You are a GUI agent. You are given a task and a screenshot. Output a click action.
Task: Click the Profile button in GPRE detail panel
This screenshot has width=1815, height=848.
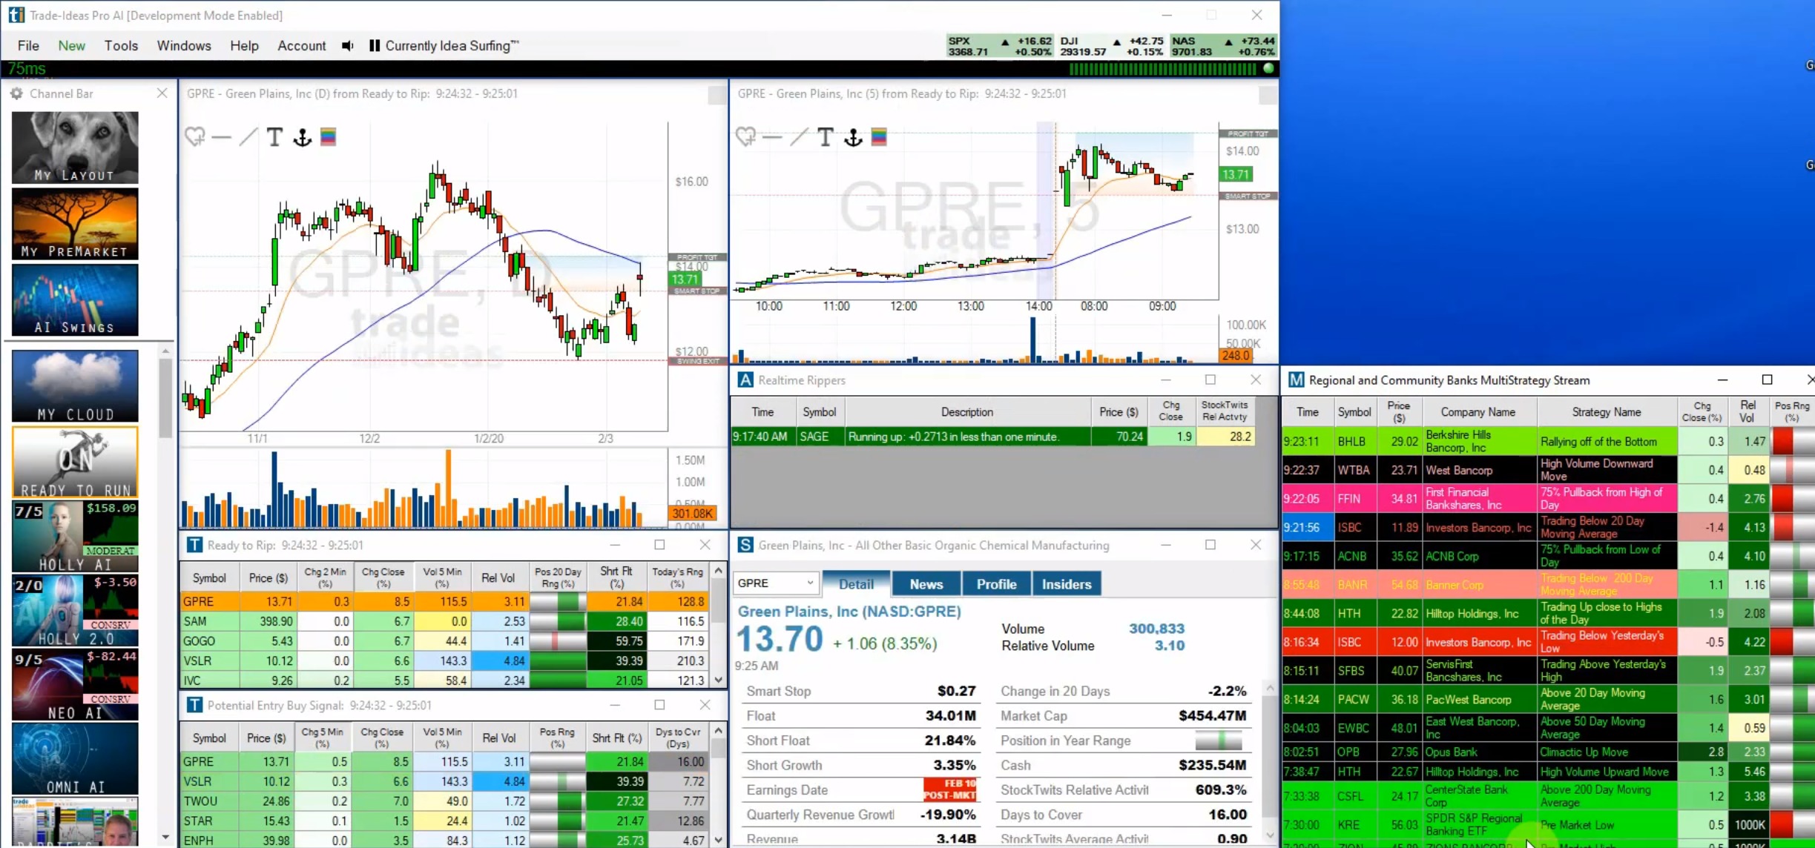click(995, 583)
